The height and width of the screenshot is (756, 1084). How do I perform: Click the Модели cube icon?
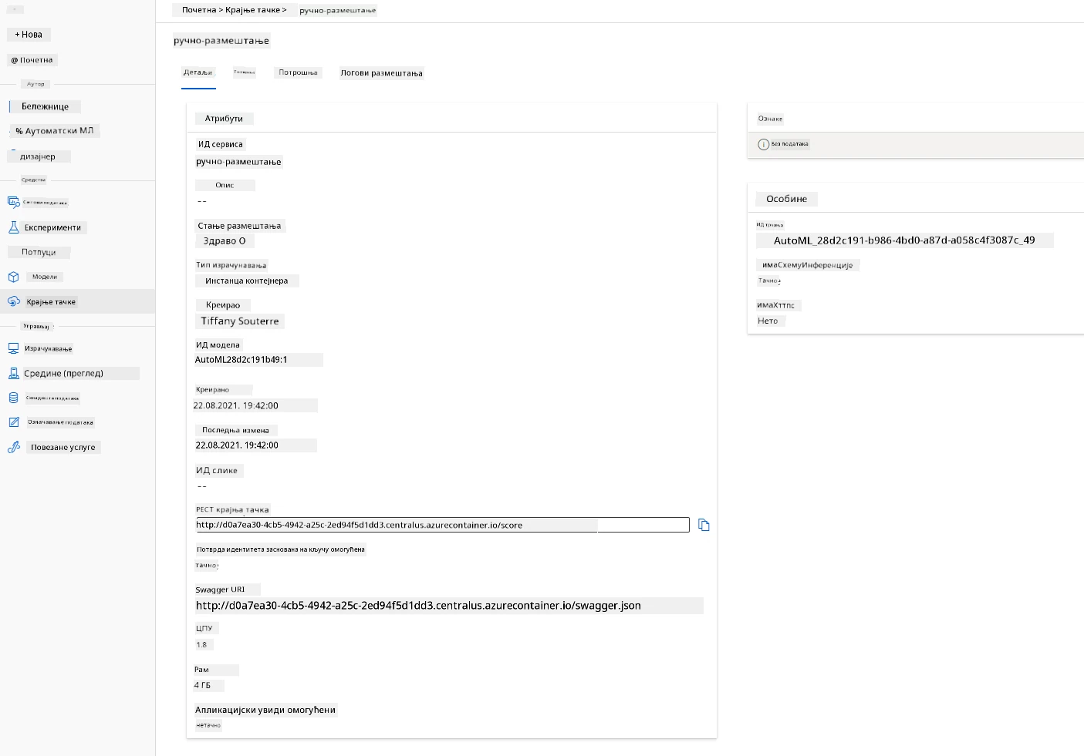click(x=13, y=277)
